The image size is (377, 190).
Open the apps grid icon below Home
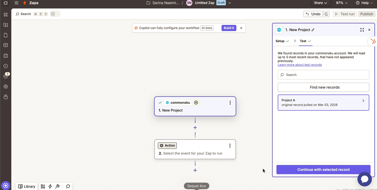(x=6, y=15)
